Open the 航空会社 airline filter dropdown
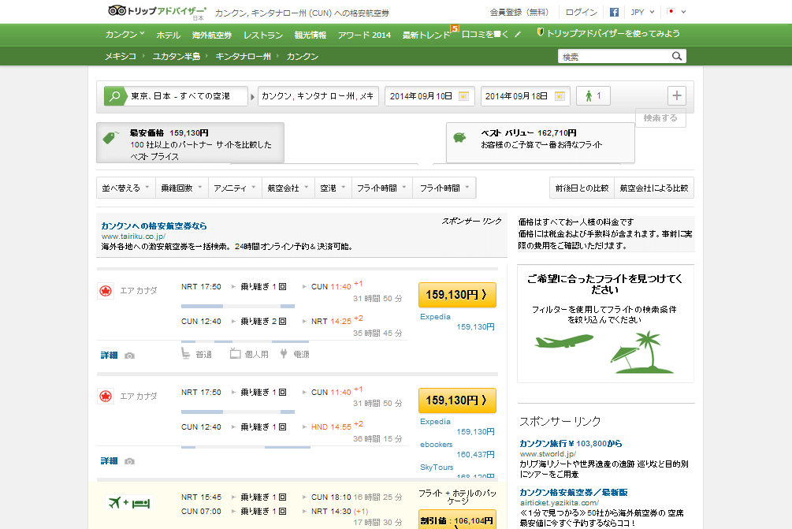The height and width of the screenshot is (529, 792). (x=288, y=188)
